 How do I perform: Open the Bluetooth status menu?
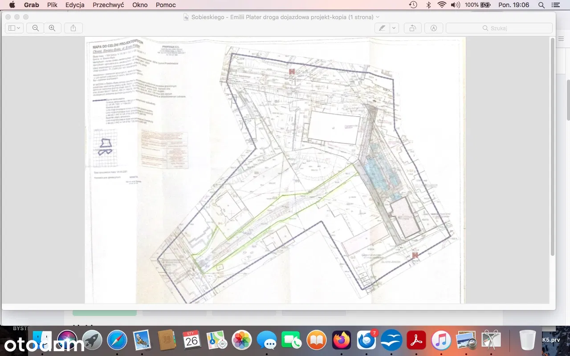tap(428, 5)
